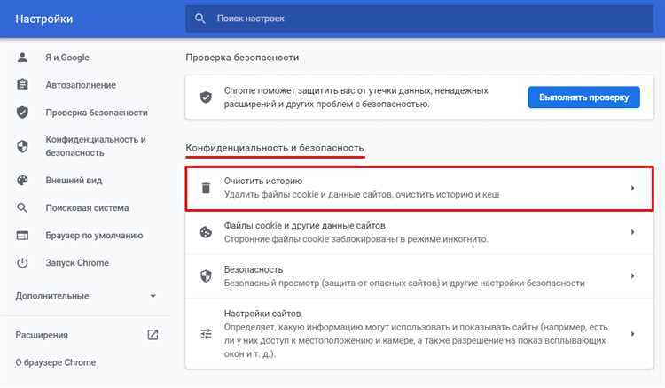Open the Я и Google section
This screenshot has width=665, height=388.
67,58
